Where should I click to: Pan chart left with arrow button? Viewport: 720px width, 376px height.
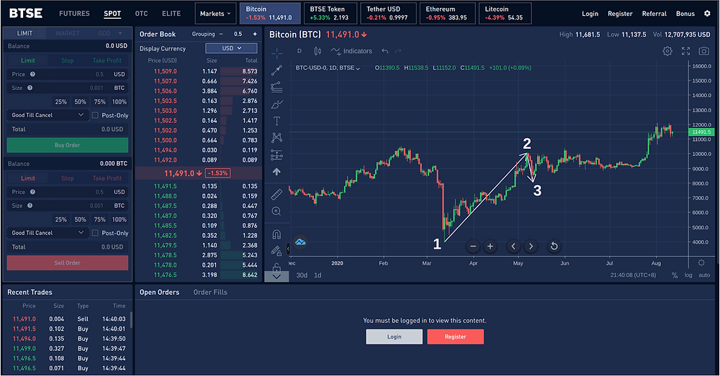pos(513,247)
